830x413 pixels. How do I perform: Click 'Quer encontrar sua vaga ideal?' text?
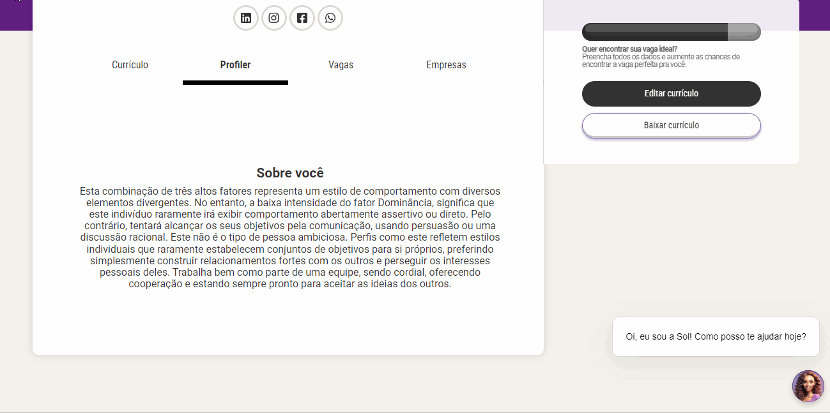pyautogui.click(x=629, y=49)
